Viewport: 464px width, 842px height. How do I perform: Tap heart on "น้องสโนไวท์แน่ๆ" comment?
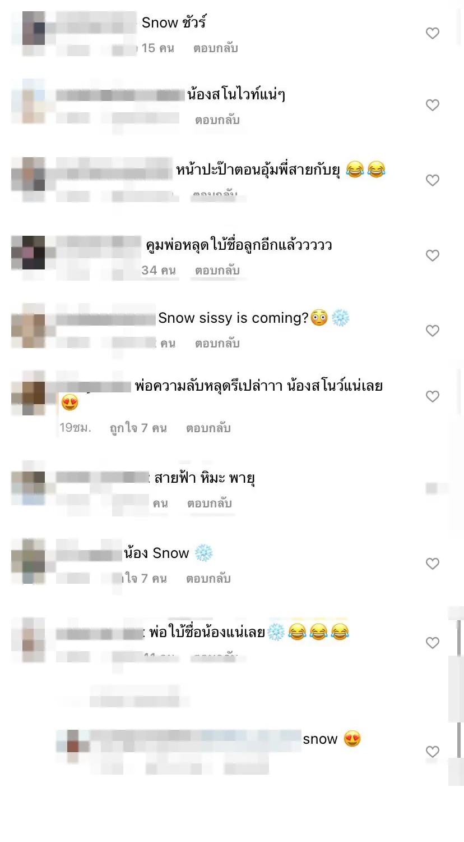click(432, 105)
